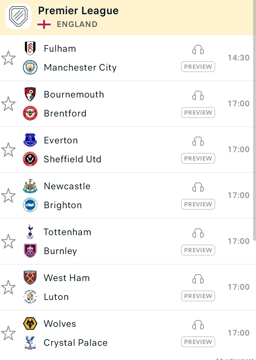The image size is (256, 360).
Task: Click headphones icon for West Ham vs Luton
Action: coord(198,279)
